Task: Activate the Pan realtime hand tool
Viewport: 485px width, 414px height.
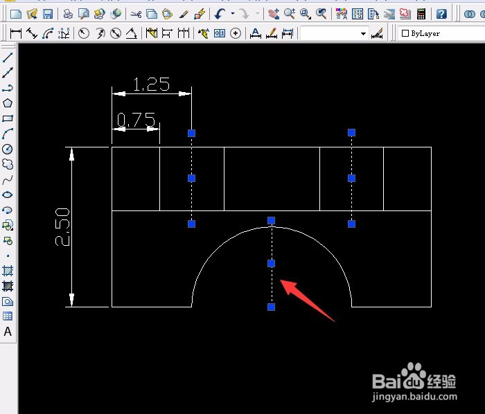Action: pyautogui.click(x=274, y=14)
